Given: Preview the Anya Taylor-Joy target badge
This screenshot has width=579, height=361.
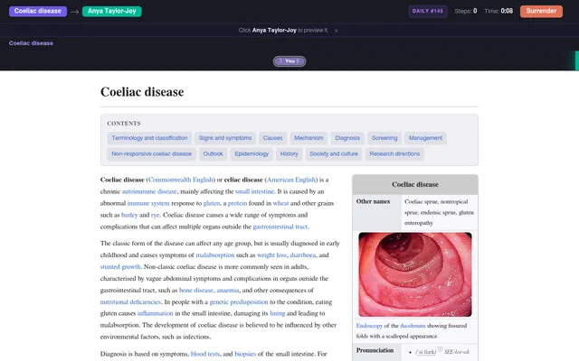Looking at the screenshot, I should click(x=112, y=11).
